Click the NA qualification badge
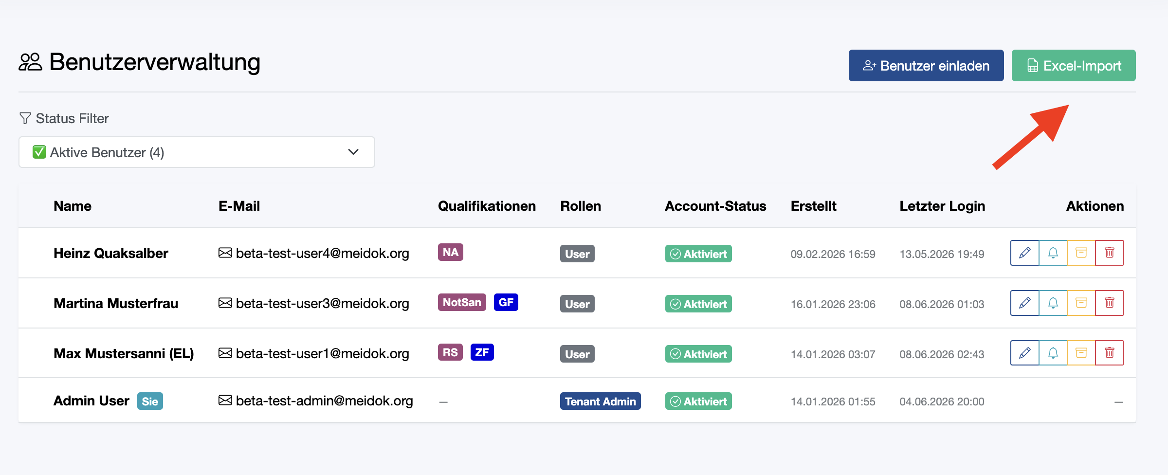The height and width of the screenshot is (475, 1168). click(451, 252)
